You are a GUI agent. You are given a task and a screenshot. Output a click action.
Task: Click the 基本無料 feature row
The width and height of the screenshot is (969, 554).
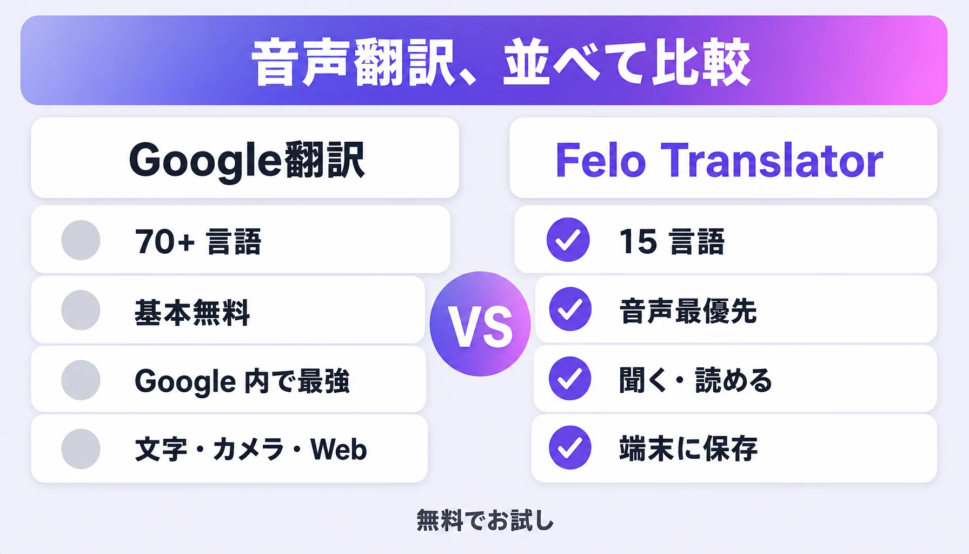tap(228, 310)
